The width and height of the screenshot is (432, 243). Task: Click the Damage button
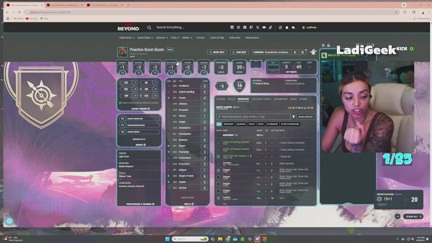(273, 72)
